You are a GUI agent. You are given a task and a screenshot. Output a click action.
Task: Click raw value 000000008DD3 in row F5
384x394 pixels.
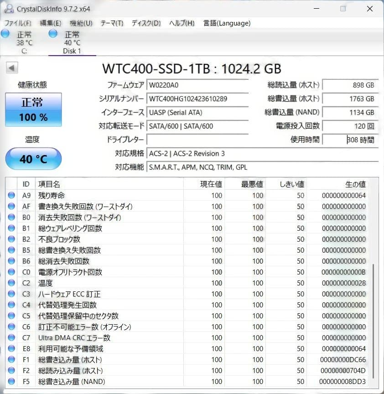tap(342, 381)
